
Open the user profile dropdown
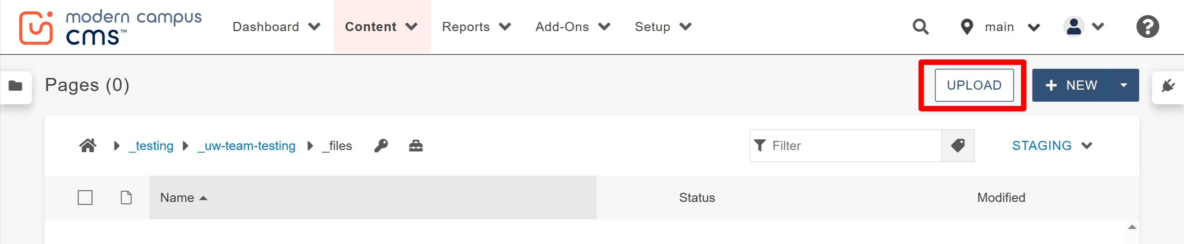[x=1083, y=27]
